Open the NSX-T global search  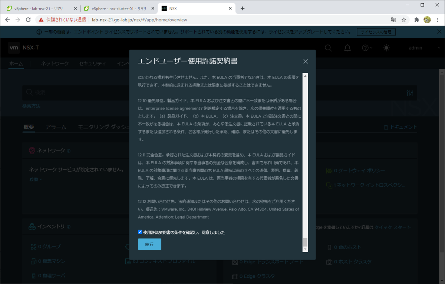328,48
